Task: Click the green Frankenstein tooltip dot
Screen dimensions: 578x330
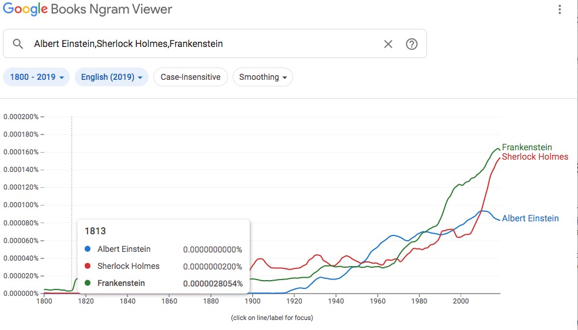Action: click(x=88, y=283)
